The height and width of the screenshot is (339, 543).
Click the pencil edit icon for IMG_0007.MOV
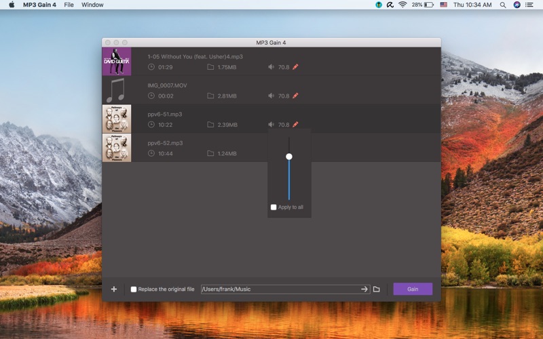295,96
